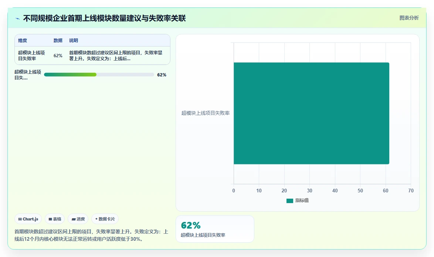Click the footnote paragraph about 失败定义
434x257 pixels.
click(91, 235)
